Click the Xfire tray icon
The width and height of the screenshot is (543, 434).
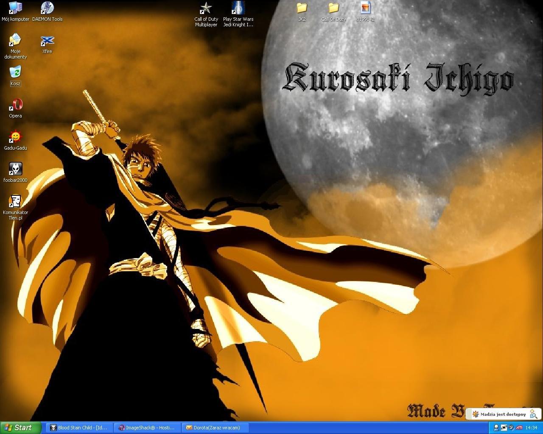(x=504, y=428)
